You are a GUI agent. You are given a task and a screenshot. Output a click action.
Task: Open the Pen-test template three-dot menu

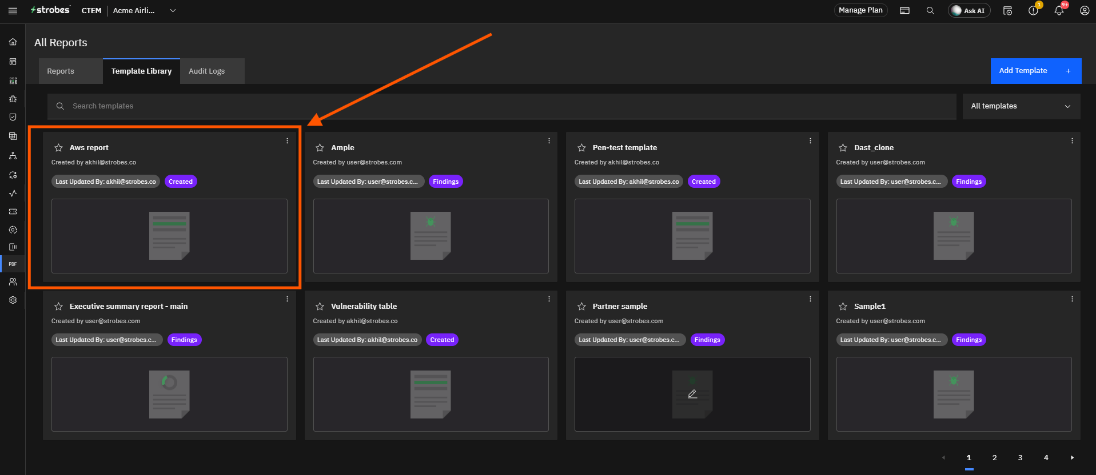810,140
